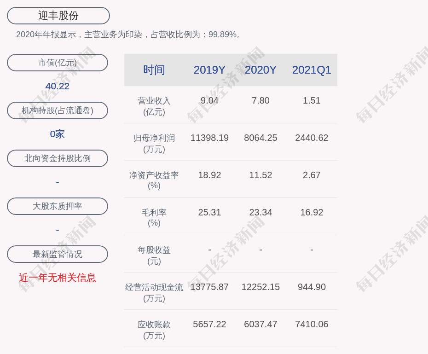This screenshot has height=354, width=428.
Task: Select the 2020Y column header
Action: coord(260,70)
